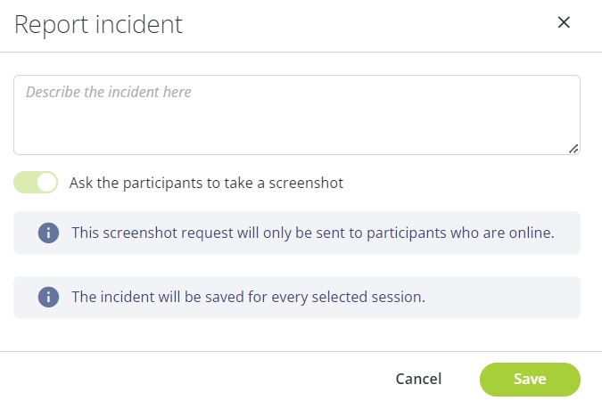Click the info icon beside saved session notice
This screenshot has height=401, width=602.
pyautogui.click(x=48, y=297)
